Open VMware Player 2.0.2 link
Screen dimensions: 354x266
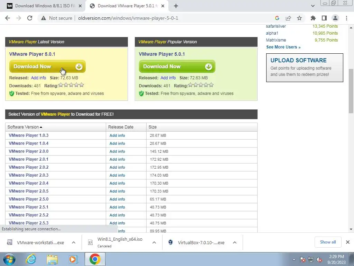click(28, 167)
